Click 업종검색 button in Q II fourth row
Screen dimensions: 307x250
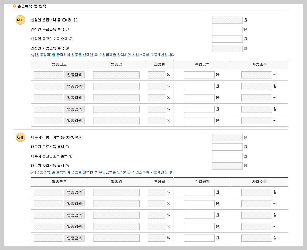coord(74,227)
